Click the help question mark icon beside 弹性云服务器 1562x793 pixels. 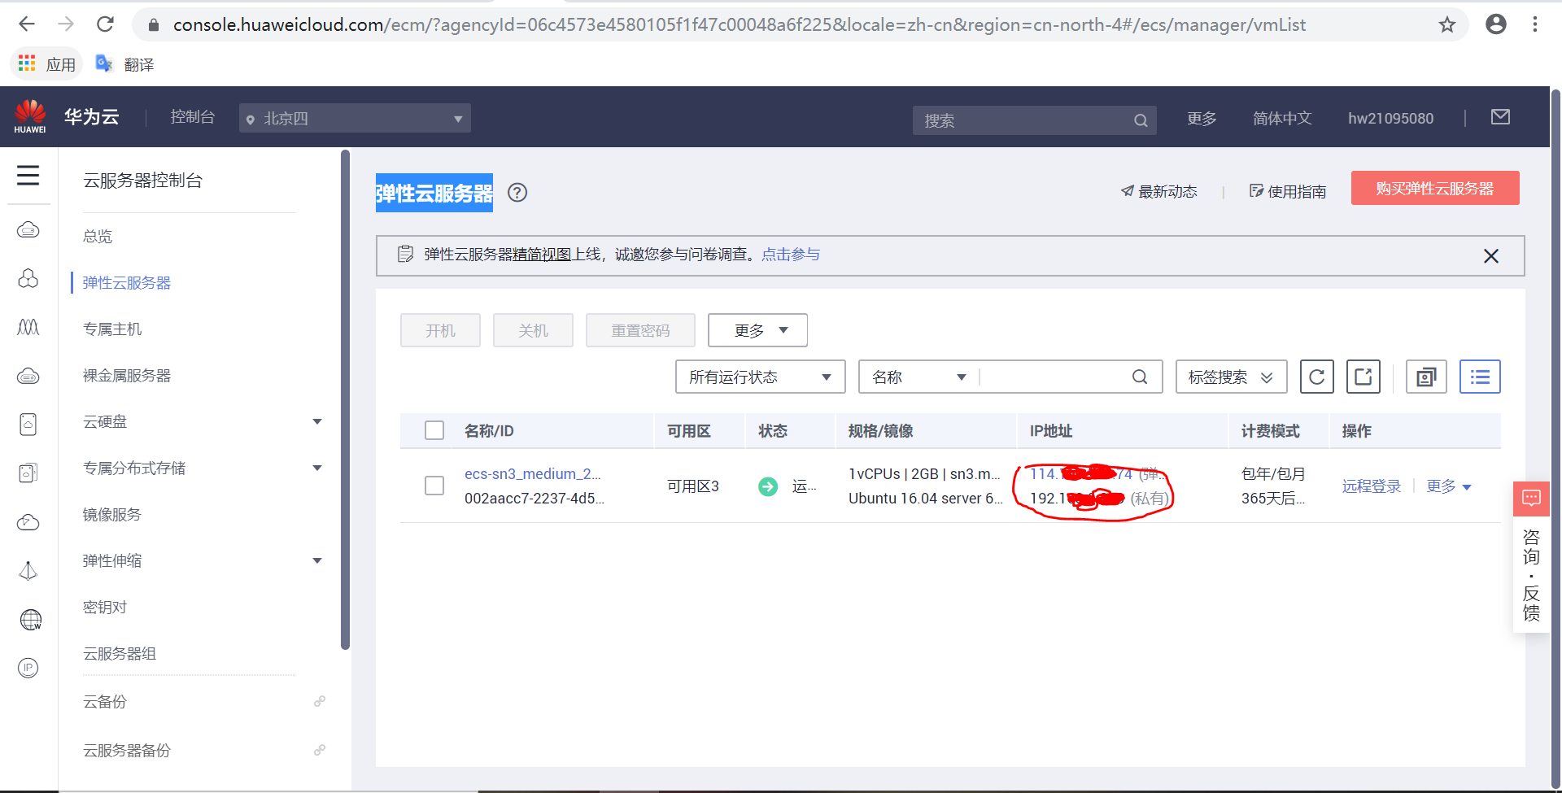click(x=517, y=193)
